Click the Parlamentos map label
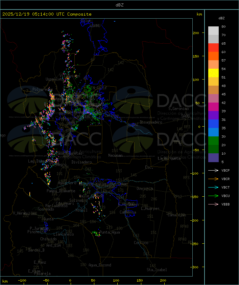This screenshot has width=239, height=285. tap(56, 206)
